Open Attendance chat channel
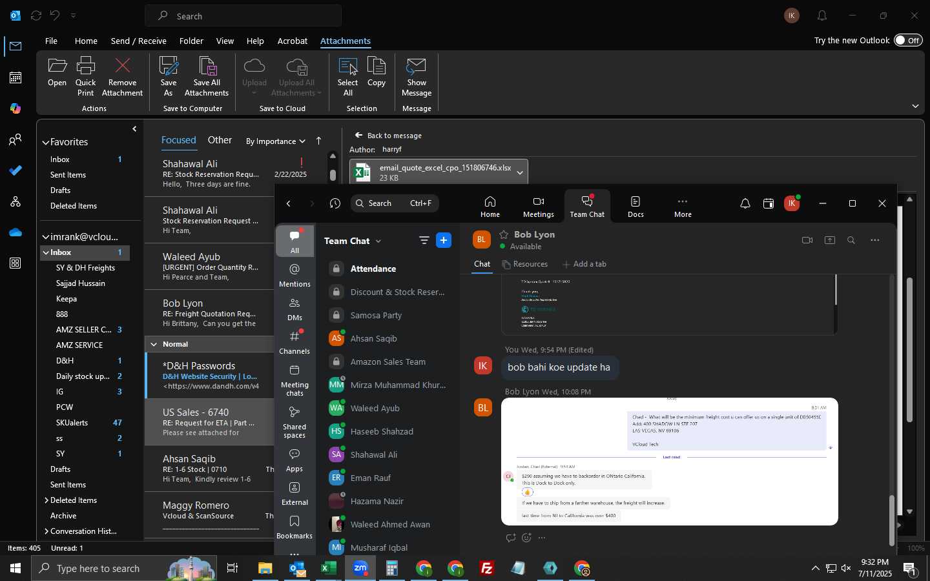This screenshot has width=930, height=581. coord(387,269)
